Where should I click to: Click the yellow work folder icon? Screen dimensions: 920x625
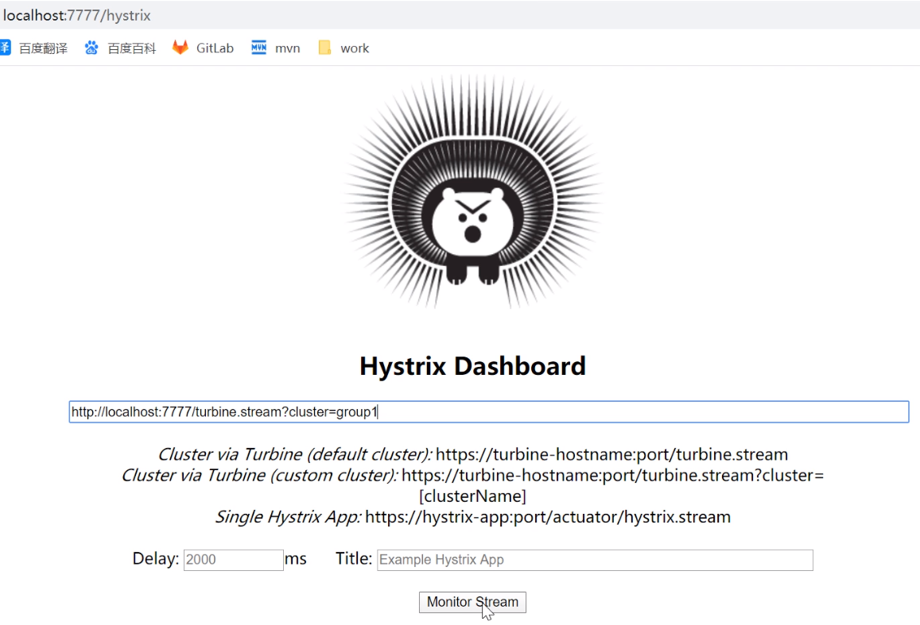pos(324,48)
